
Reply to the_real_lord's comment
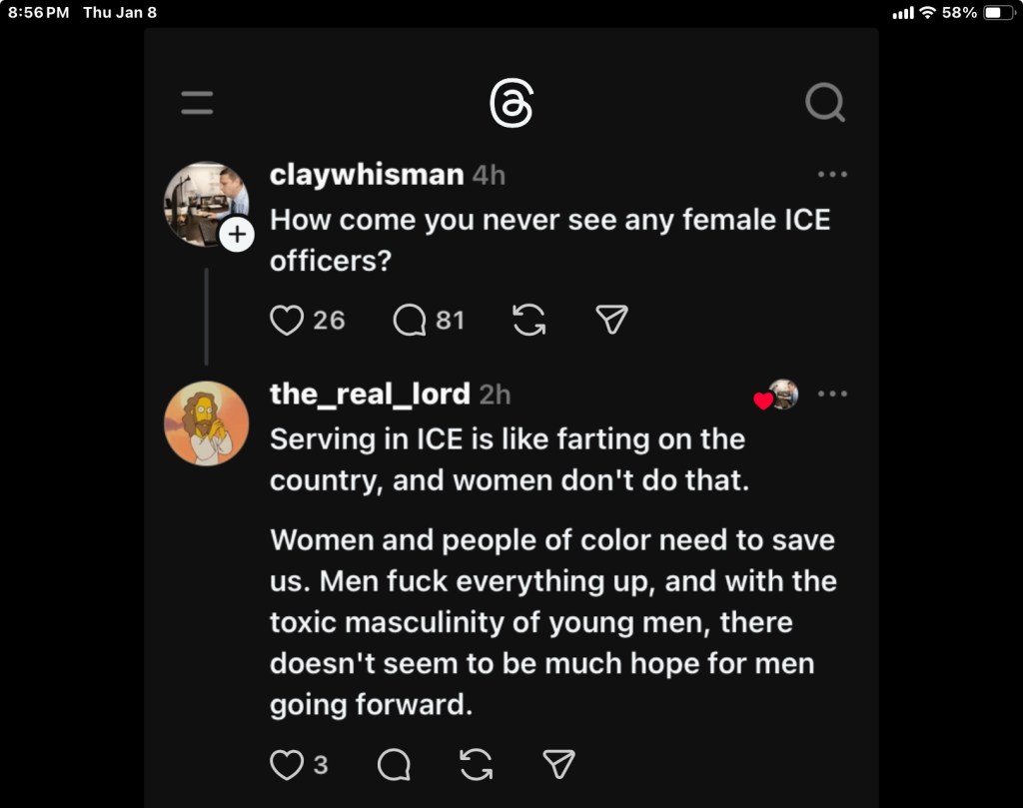pyautogui.click(x=394, y=765)
